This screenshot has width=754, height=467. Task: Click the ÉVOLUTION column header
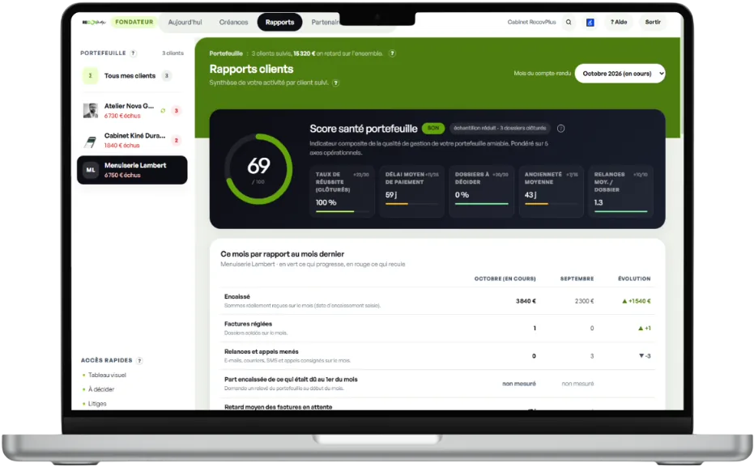tap(634, 278)
